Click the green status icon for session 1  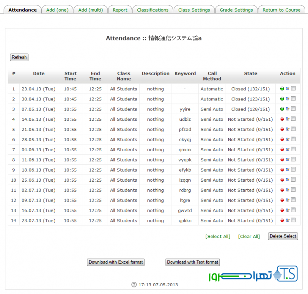point(282,89)
